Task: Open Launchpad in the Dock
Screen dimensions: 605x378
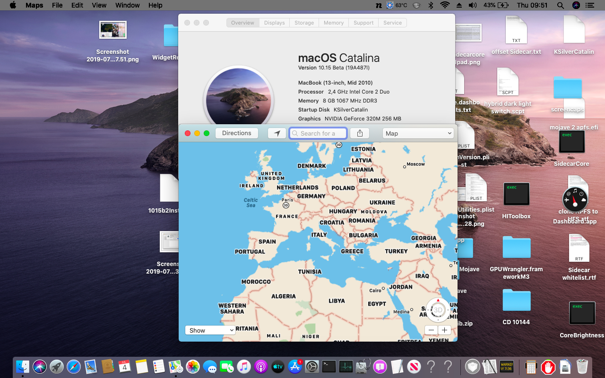Action: 57,366
